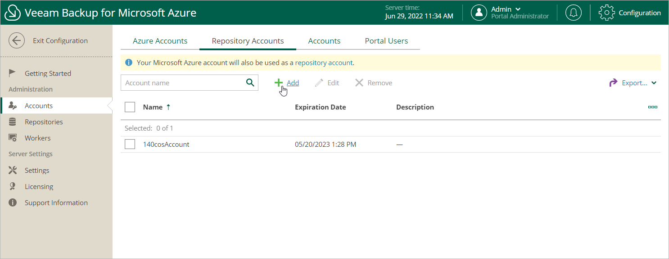Click the Configuration gear icon
669x259 pixels.
[x=607, y=13]
